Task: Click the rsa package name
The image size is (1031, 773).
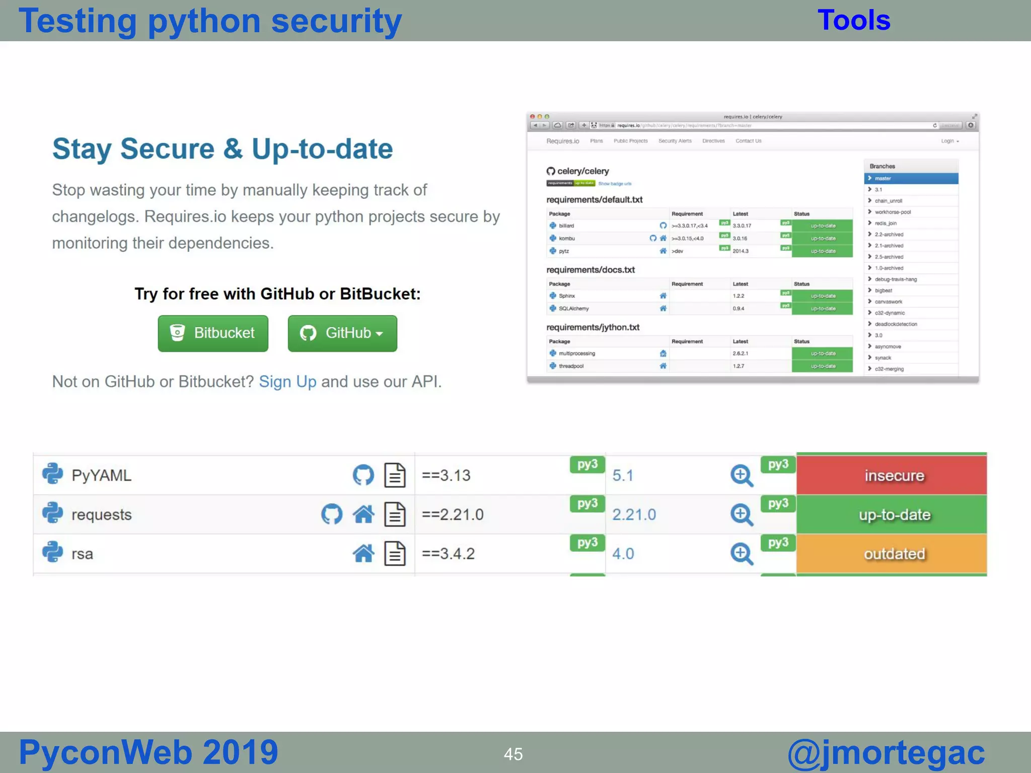Action: [82, 554]
